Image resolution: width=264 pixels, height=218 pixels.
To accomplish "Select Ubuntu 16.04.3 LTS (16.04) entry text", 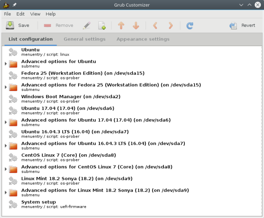I will coord(75,132).
